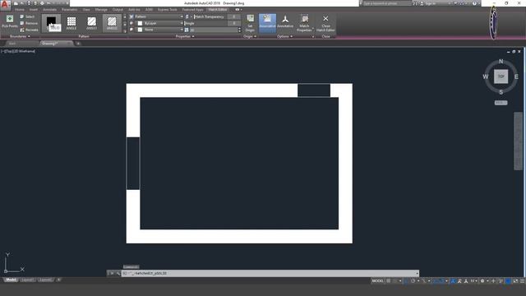This screenshot has width=526, height=296.
Task: Click the open-file quick access icon
Action: (22, 3)
